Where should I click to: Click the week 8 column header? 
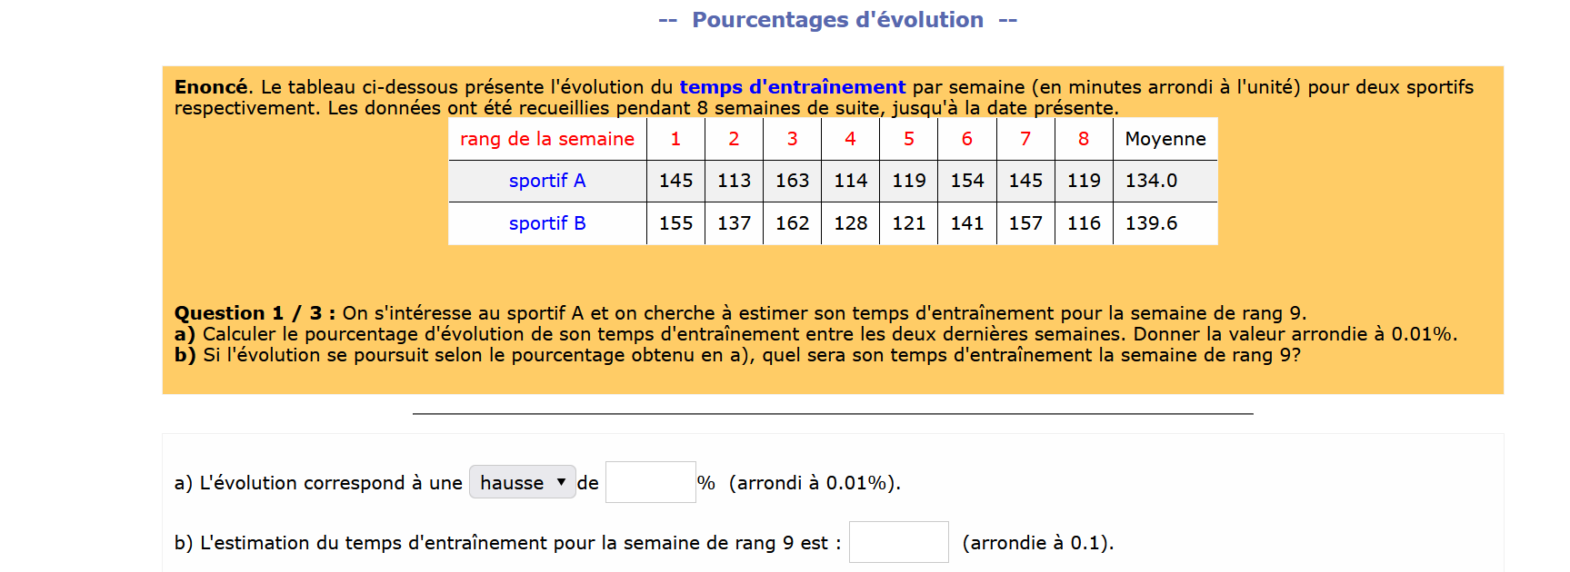pyautogui.click(x=1084, y=139)
